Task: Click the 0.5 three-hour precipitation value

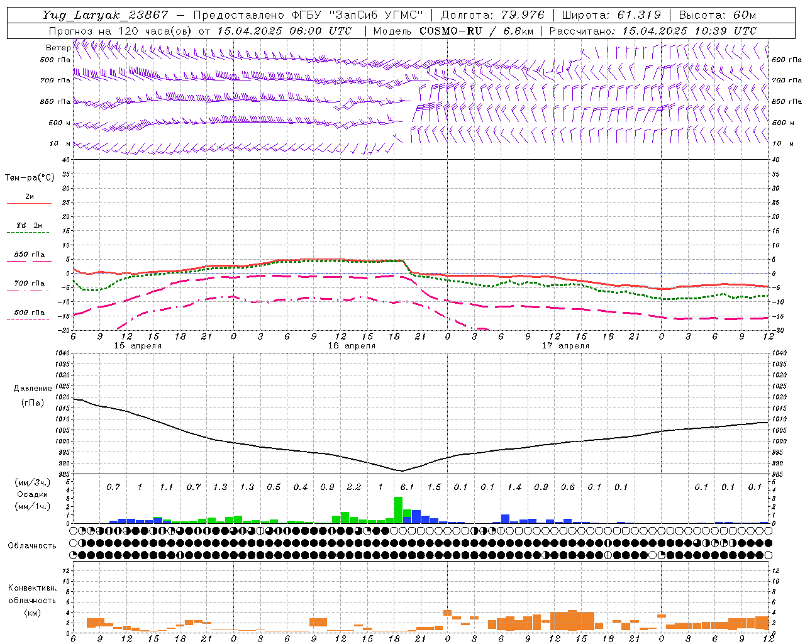Action: click(x=274, y=487)
